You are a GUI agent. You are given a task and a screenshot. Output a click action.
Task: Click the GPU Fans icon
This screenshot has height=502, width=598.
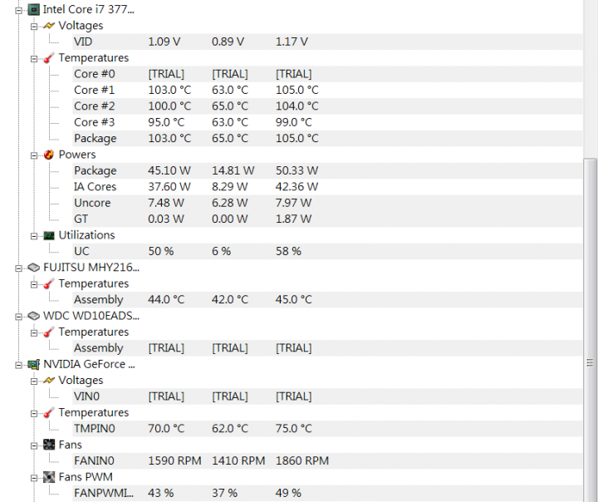49,445
